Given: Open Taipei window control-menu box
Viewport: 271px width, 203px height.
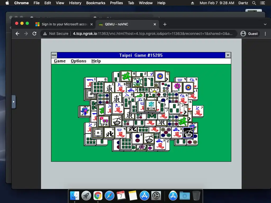Looking at the screenshot, I should (54, 55).
